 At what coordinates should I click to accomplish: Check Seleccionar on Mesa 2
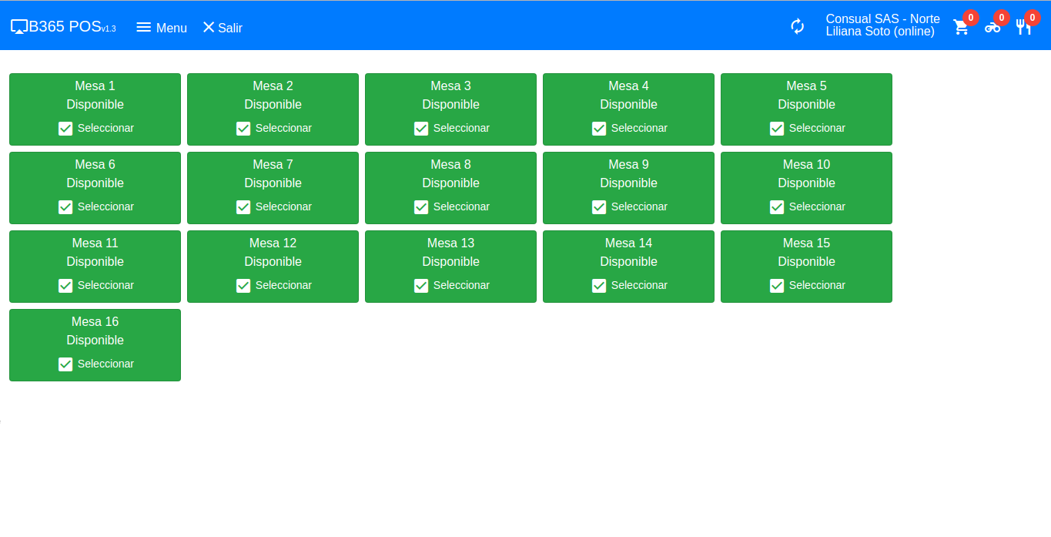point(274,129)
